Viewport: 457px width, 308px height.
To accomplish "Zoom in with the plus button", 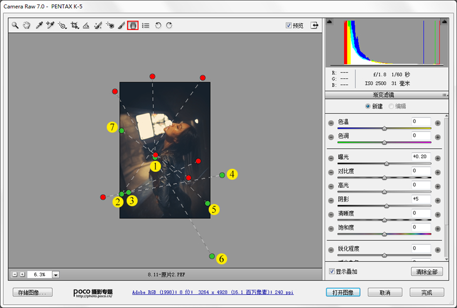I will coord(22,274).
